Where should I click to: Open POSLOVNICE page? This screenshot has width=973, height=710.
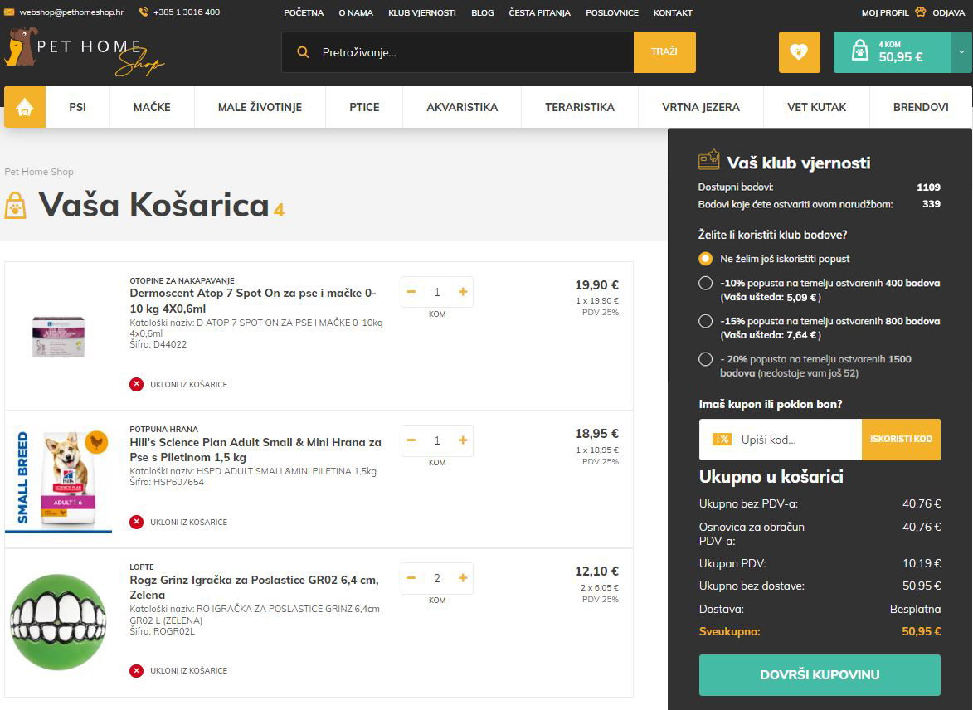coord(612,12)
